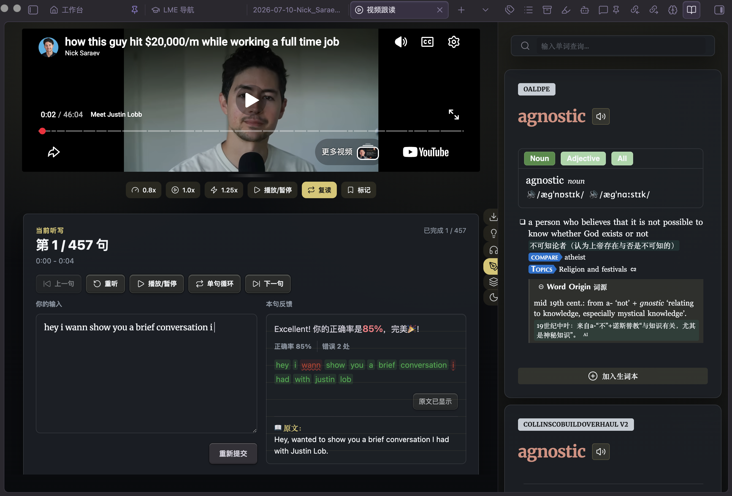Play agnostic pronunciation in OALDPE card
The height and width of the screenshot is (496, 732).
[x=600, y=116]
